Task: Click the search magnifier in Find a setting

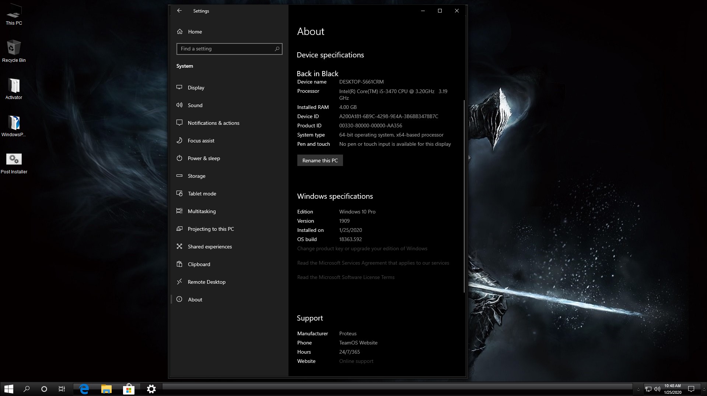Action: pos(277,49)
